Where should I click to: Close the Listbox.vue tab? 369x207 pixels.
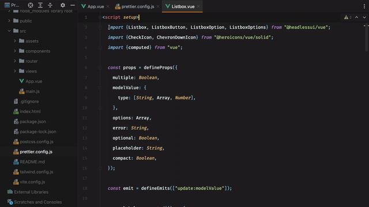pos(198,6)
